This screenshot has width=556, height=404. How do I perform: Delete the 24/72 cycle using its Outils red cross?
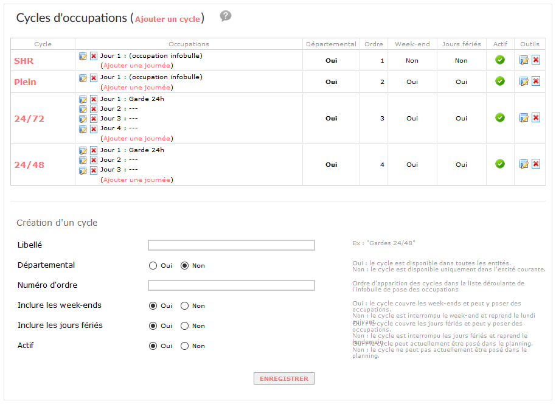coord(536,117)
